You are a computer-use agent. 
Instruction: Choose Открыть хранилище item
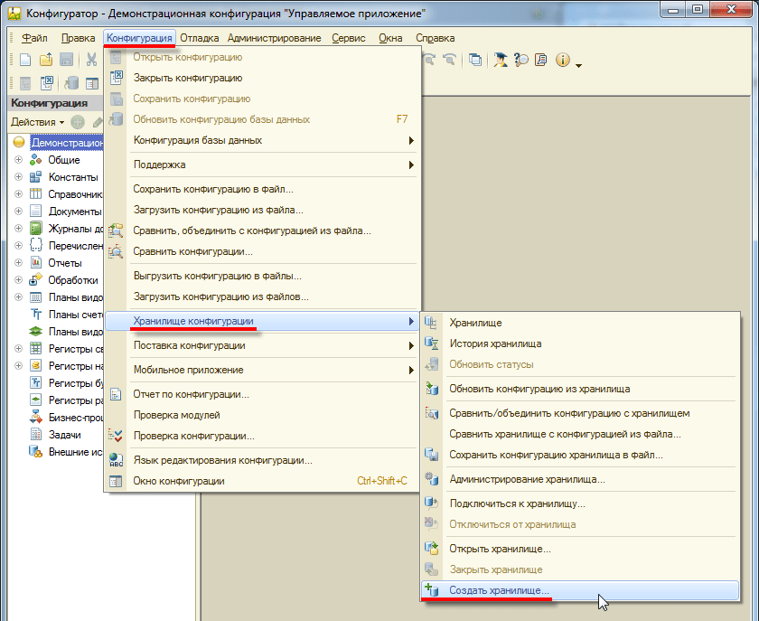point(580,550)
